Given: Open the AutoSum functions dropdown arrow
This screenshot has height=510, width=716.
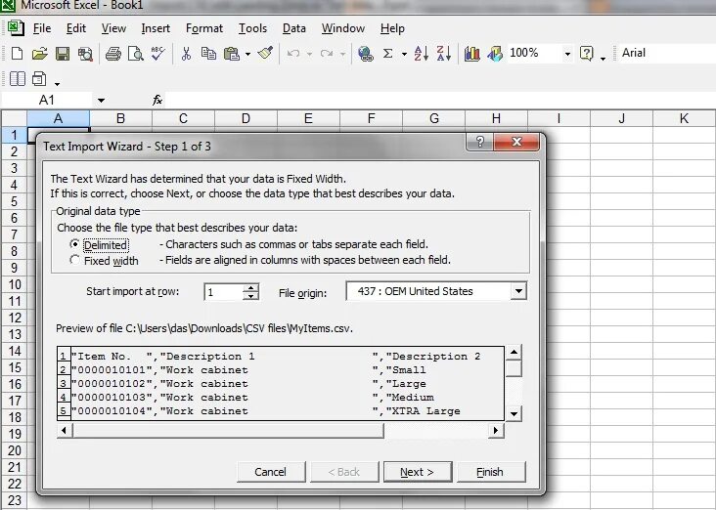Looking at the screenshot, I should click(404, 55).
